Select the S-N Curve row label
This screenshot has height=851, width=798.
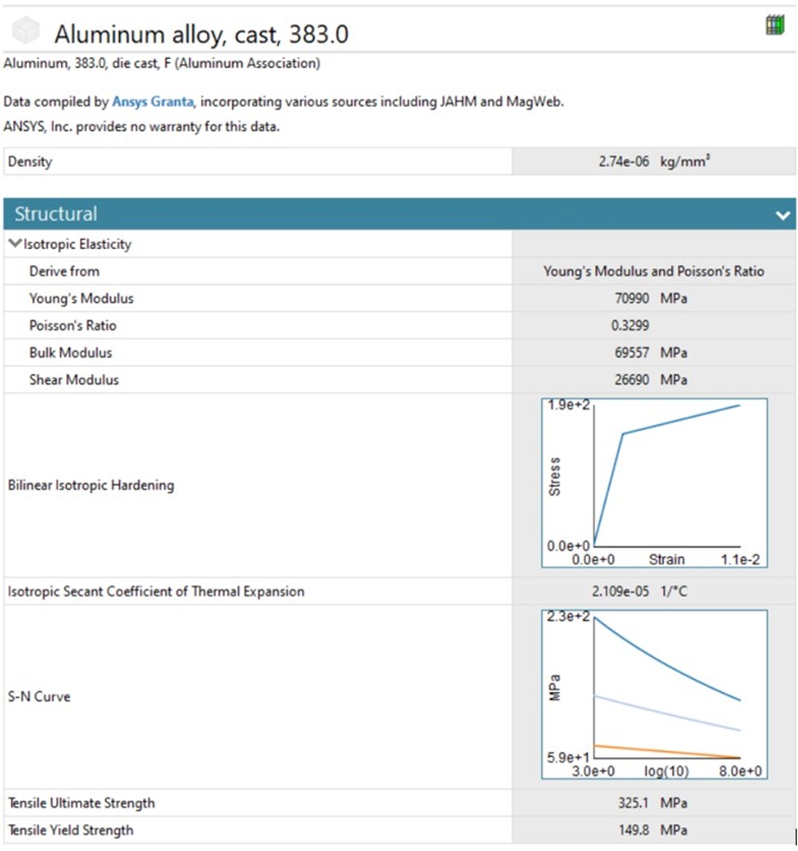[x=39, y=697]
